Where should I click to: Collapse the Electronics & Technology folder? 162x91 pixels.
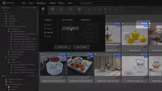point(4,26)
